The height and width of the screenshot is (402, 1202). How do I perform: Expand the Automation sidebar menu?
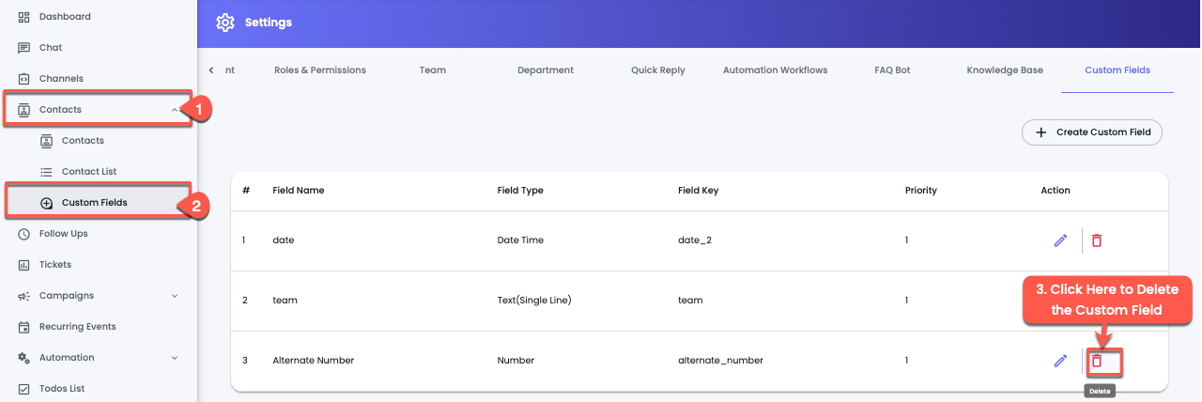(x=174, y=358)
